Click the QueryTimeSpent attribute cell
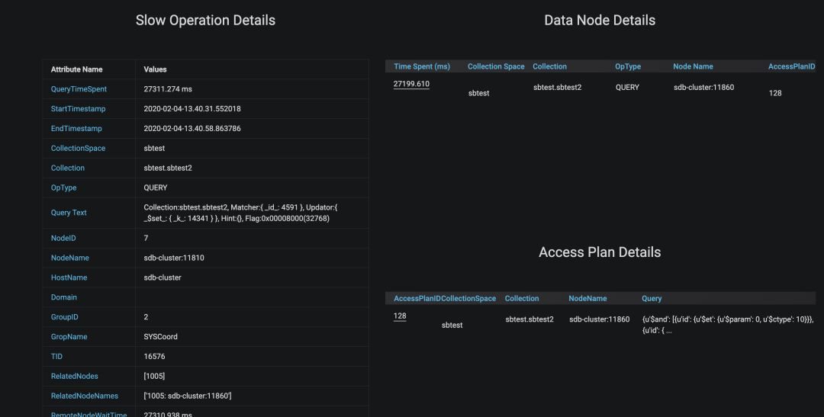 click(79, 89)
